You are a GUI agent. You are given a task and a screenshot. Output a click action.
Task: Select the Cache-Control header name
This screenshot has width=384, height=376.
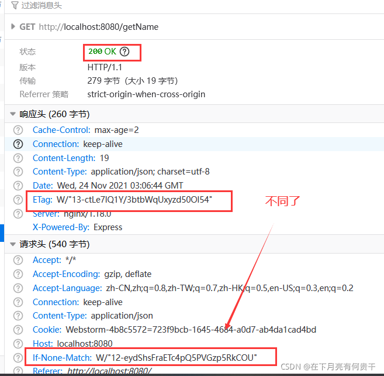[x=61, y=130]
